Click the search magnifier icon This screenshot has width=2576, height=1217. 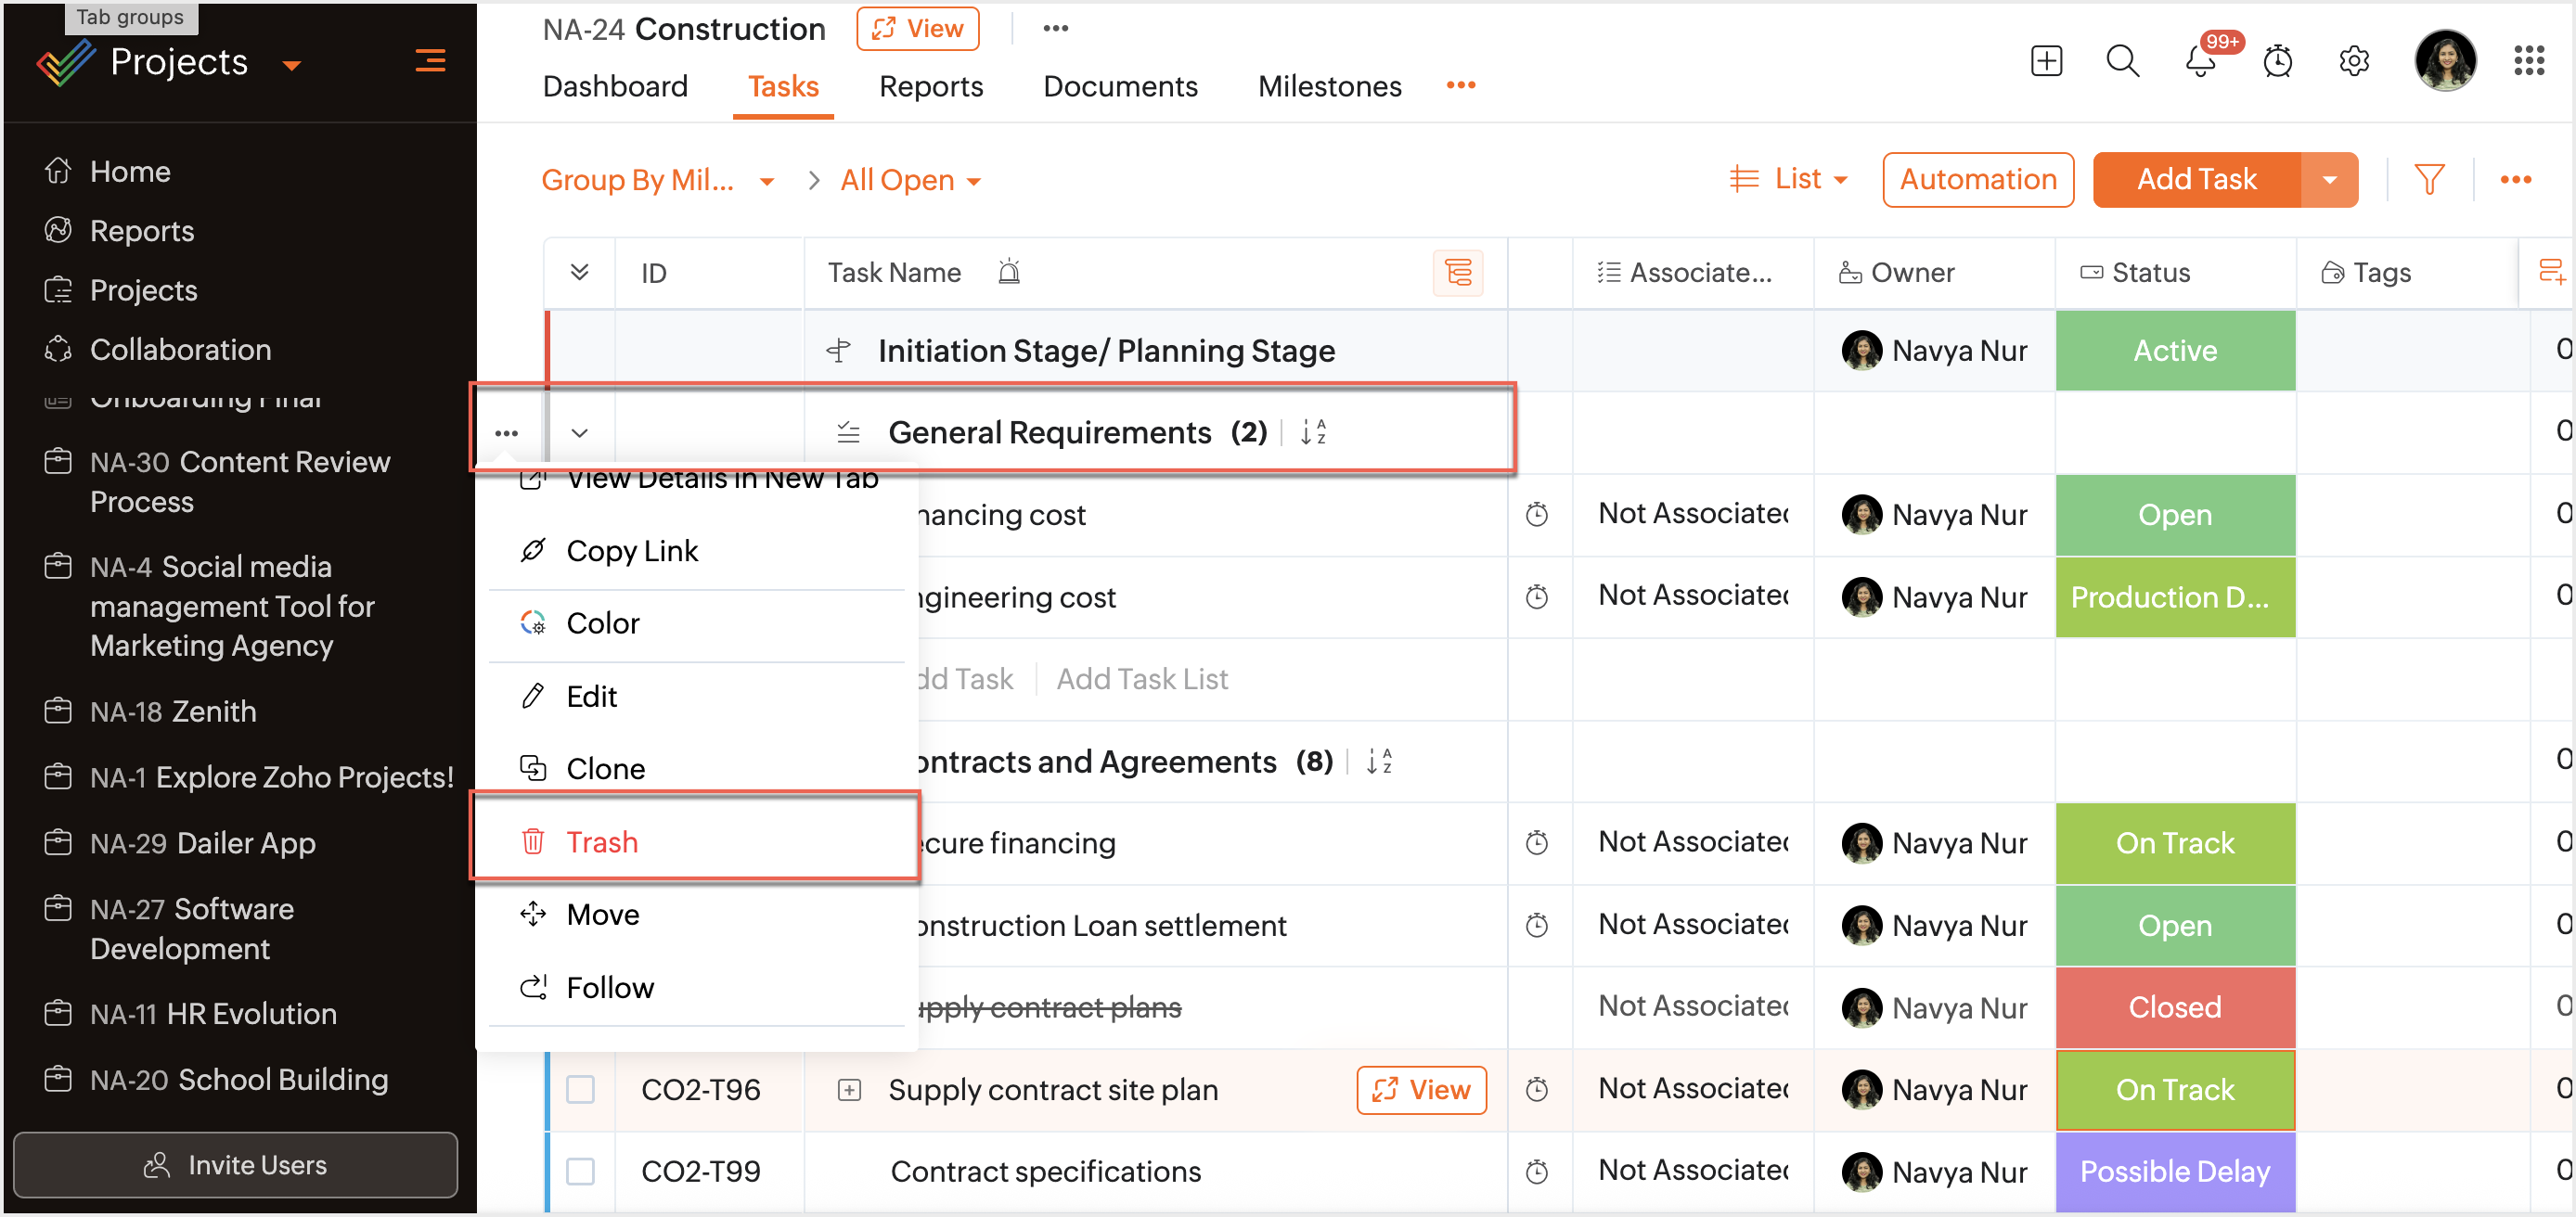(2122, 62)
